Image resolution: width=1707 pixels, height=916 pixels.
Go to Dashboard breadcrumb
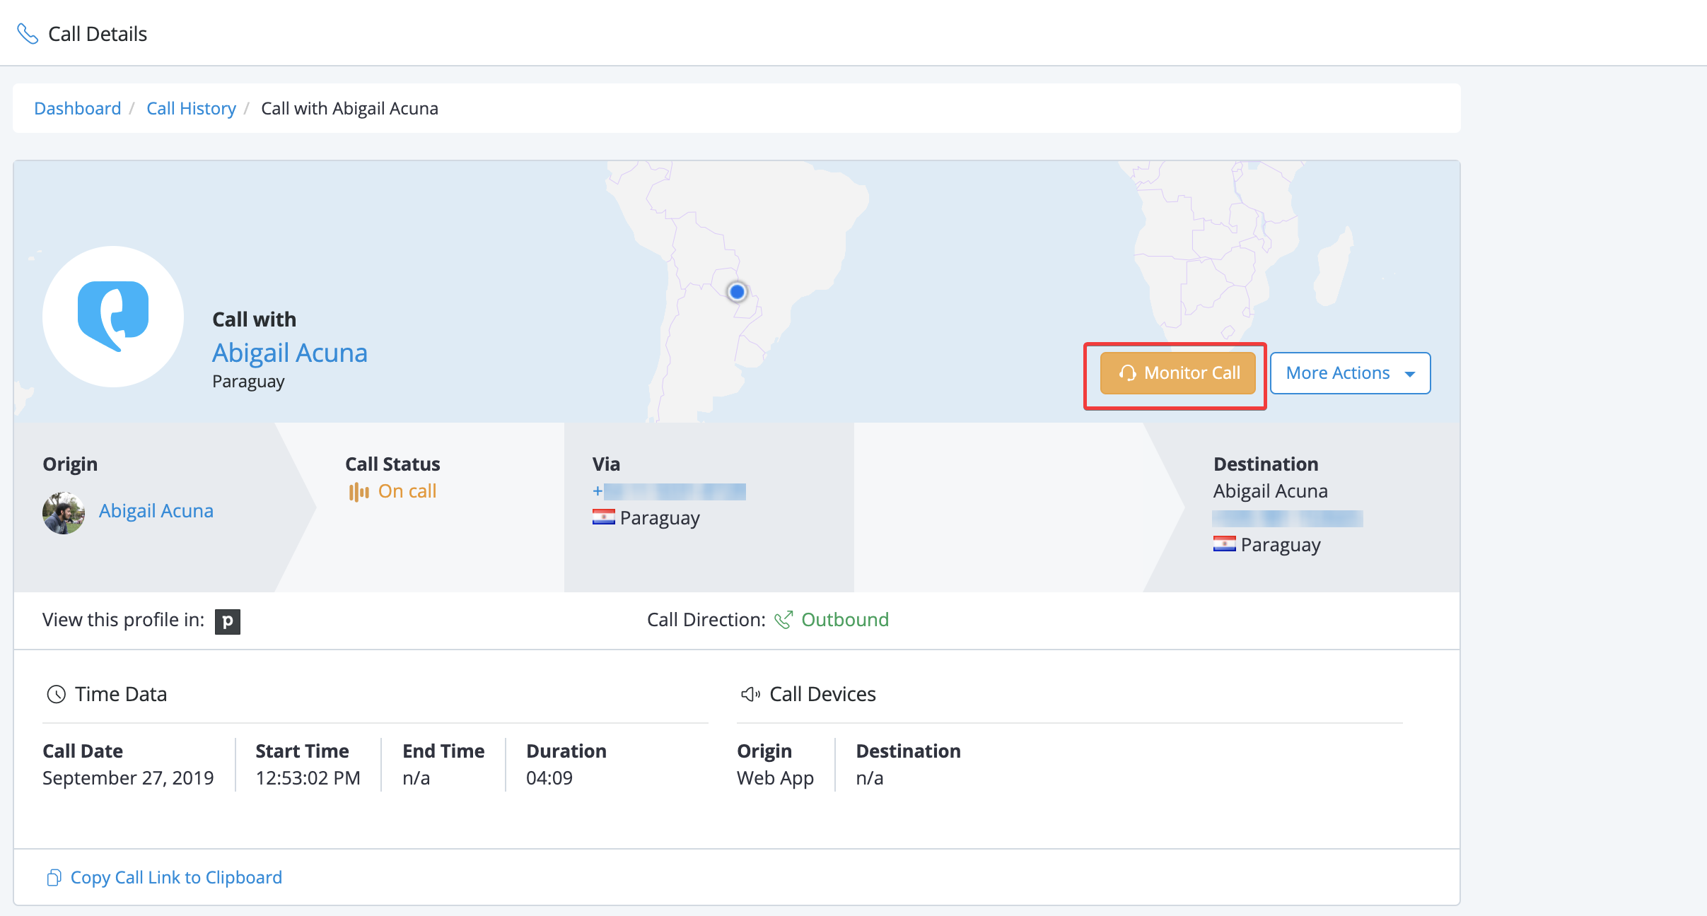[x=78, y=108]
